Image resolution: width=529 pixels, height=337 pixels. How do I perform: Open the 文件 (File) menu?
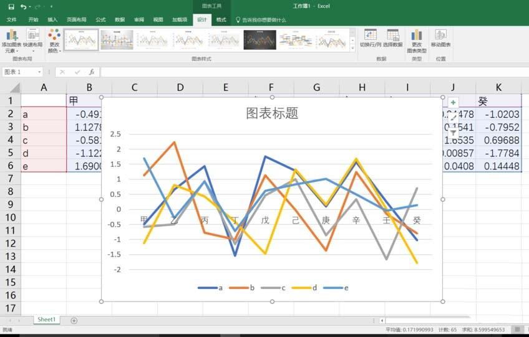(x=11, y=20)
